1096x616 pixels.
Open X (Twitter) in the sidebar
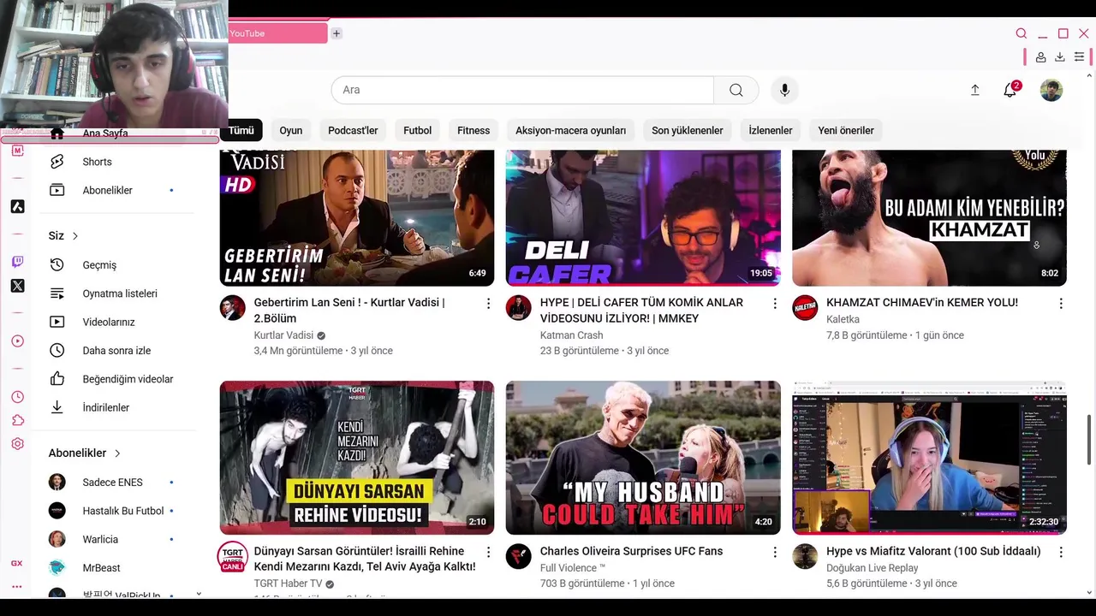click(x=17, y=286)
